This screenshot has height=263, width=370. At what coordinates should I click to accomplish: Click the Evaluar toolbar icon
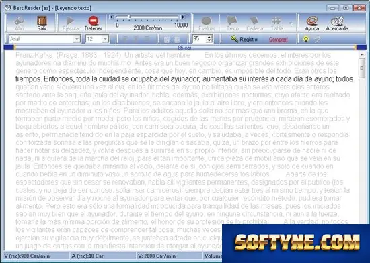207,21
